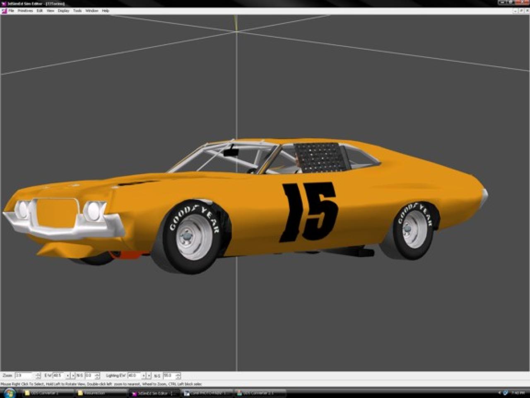Click the Lighting N/S spinner arrows
530x398 pixels.
point(178,376)
